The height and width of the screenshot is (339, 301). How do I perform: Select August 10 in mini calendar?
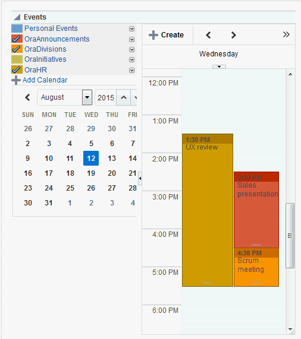pyautogui.click(x=49, y=159)
